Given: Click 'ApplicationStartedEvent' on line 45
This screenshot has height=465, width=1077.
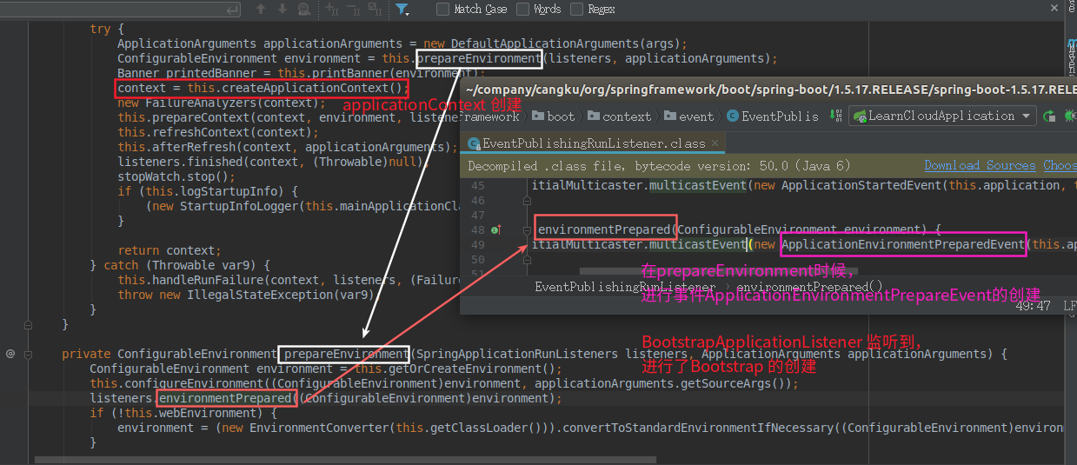Looking at the screenshot, I should (860, 185).
